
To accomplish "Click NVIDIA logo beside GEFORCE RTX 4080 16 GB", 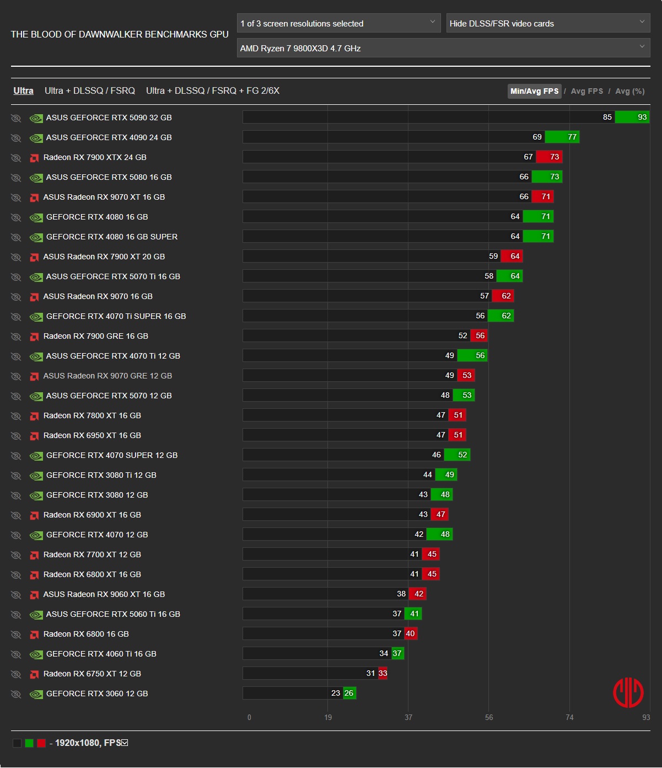I will pyautogui.click(x=36, y=217).
